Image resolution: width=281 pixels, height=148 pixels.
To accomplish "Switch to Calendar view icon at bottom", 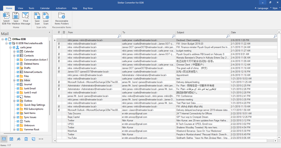I will 11,139.
